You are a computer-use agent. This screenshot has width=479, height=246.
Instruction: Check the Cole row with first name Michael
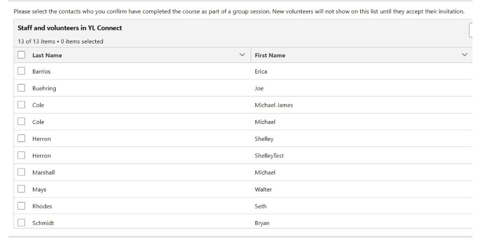[x=21, y=122]
